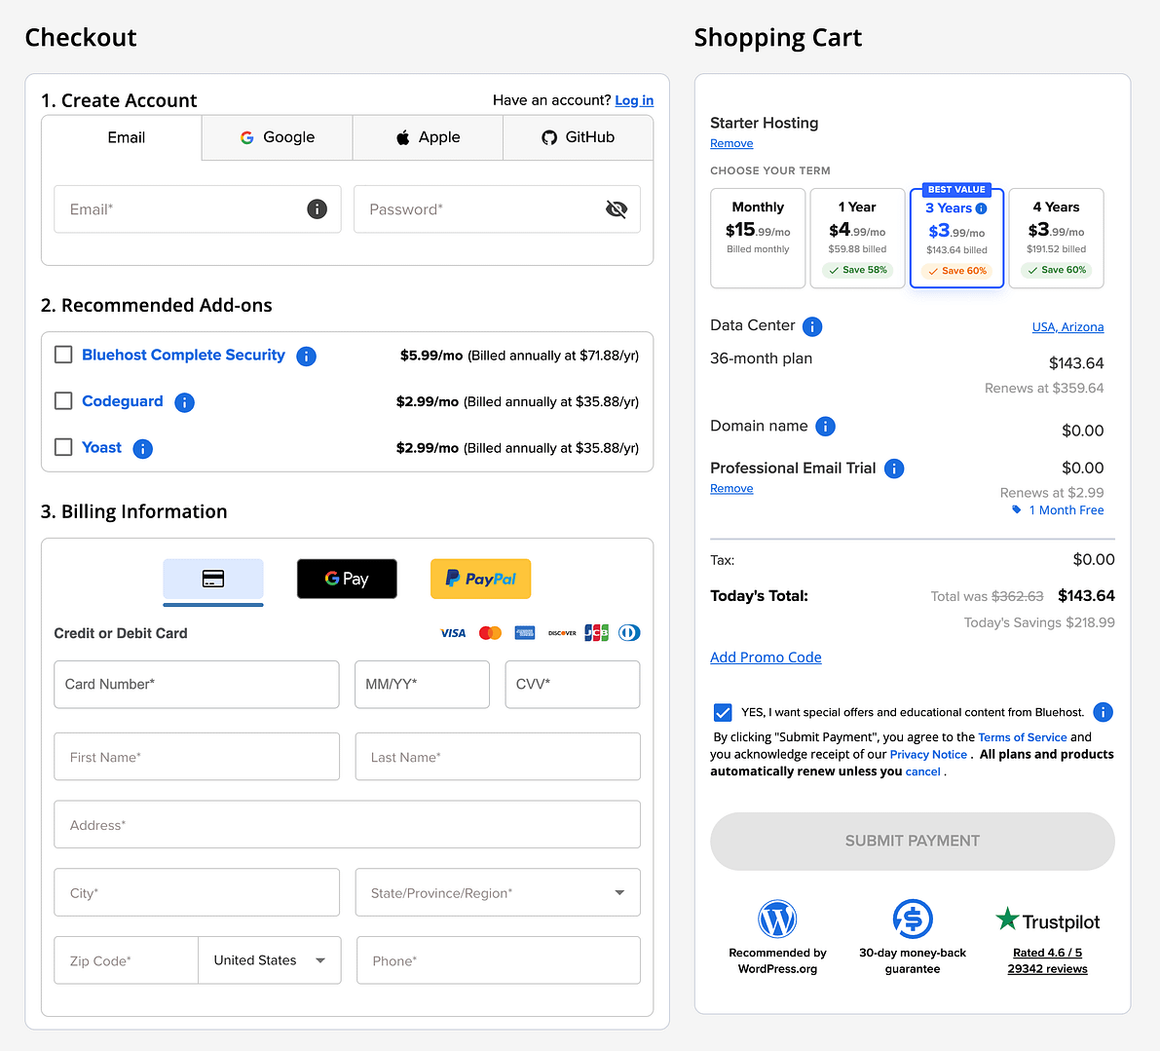Select the 4 Years term option
Image resolution: width=1160 pixels, height=1051 pixels.
point(1057,239)
